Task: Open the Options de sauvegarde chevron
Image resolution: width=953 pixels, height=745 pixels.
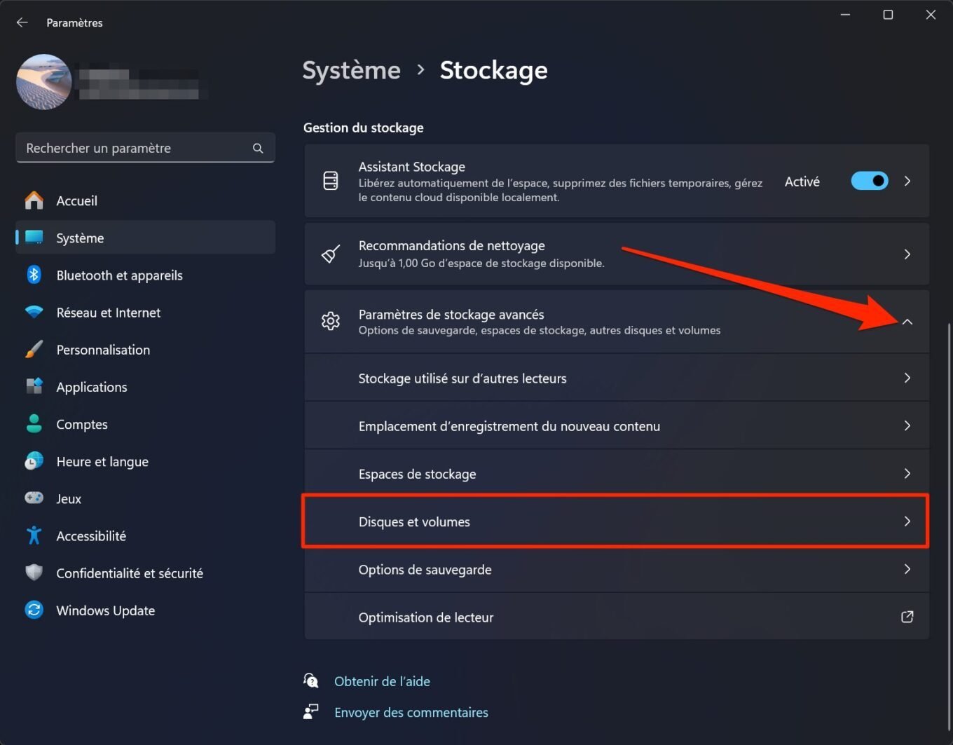Action: [907, 568]
